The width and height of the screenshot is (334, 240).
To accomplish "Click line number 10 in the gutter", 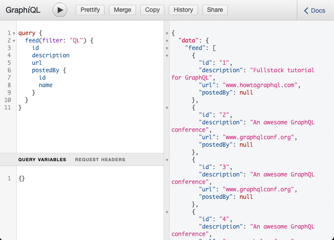I will (x=8, y=100).
